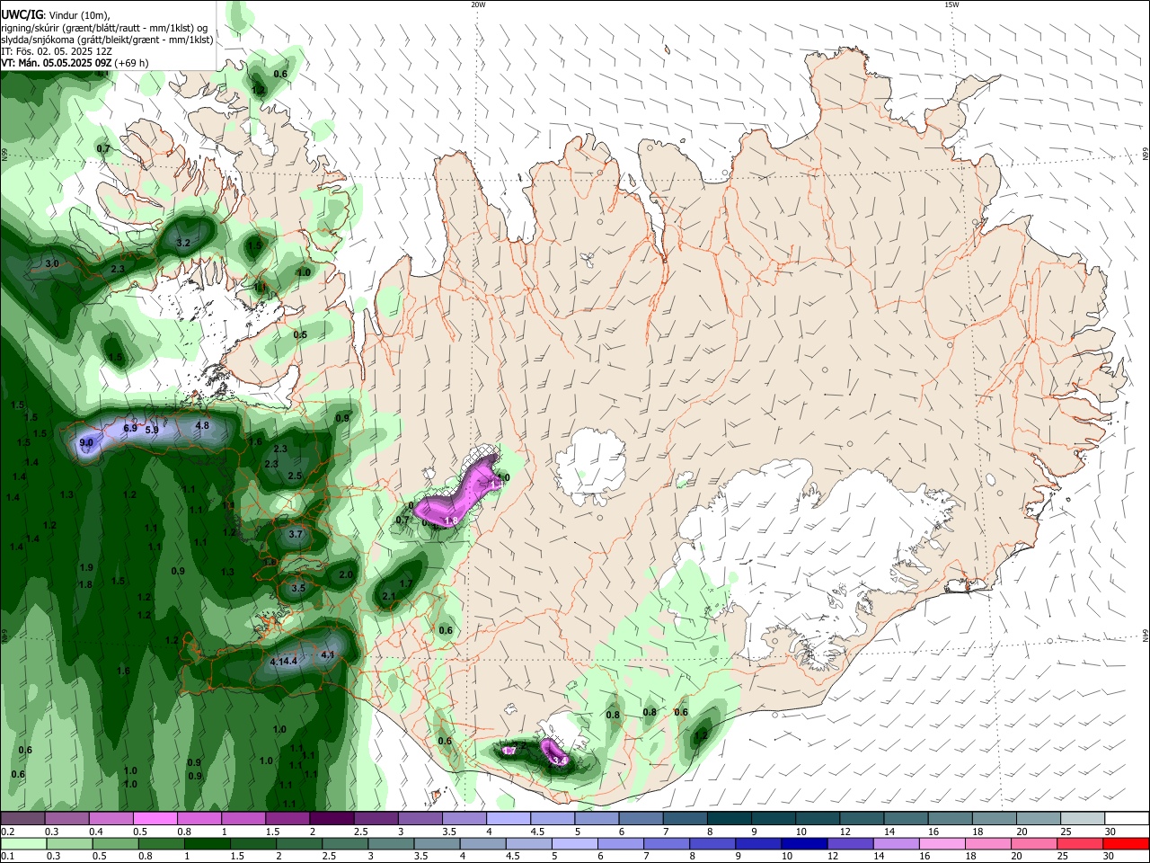Click the '0.4' label in the upper legend row
Viewport: 1150px width, 863px height.
click(96, 832)
